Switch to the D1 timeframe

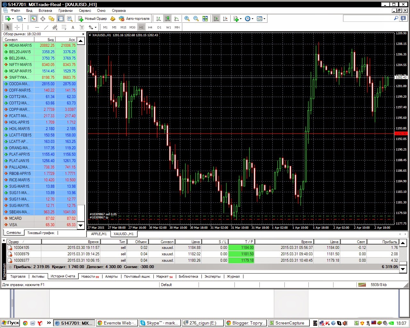click(159, 27)
